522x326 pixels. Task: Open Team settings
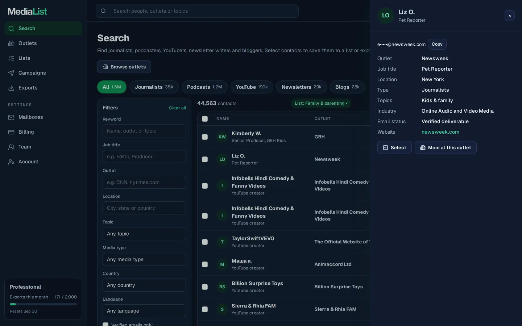(x=43, y=147)
